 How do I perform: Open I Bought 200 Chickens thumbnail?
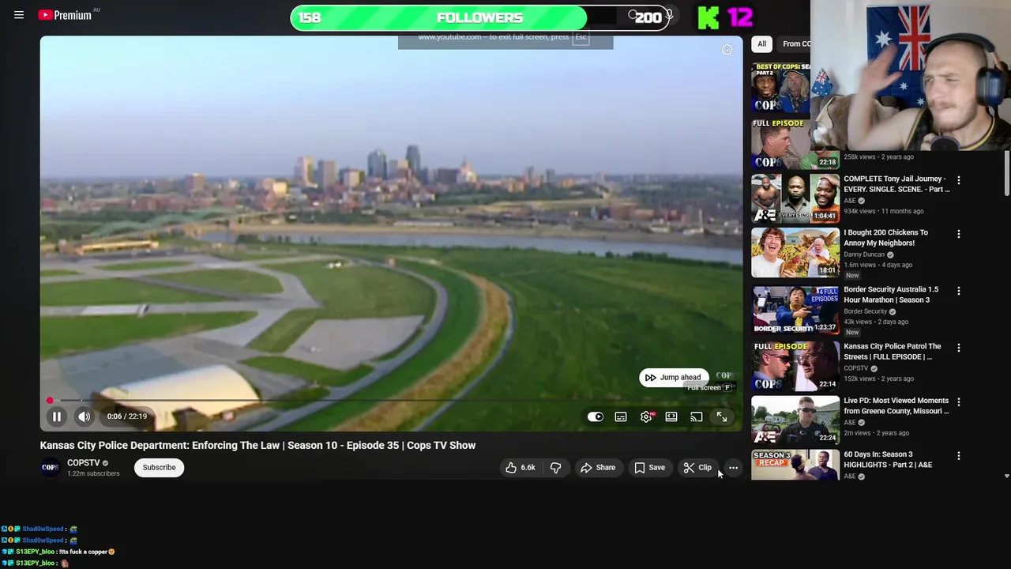pyautogui.click(x=795, y=253)
